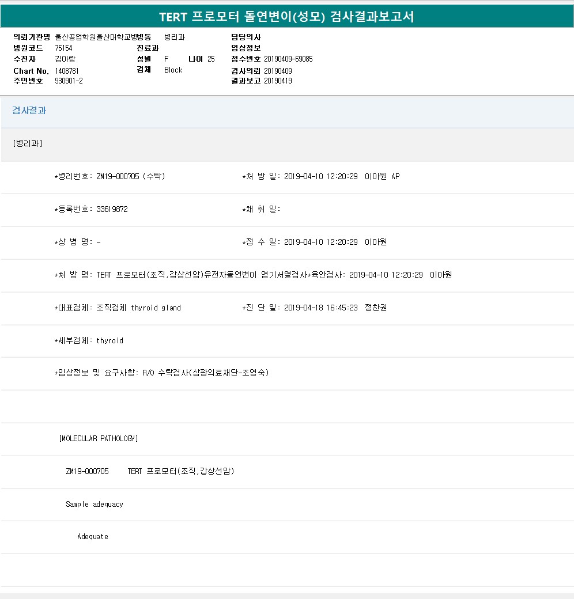Click the report title 'TERT 프로모터 돌연변이(성모) 검사결과보고서'

coord(286,17)
